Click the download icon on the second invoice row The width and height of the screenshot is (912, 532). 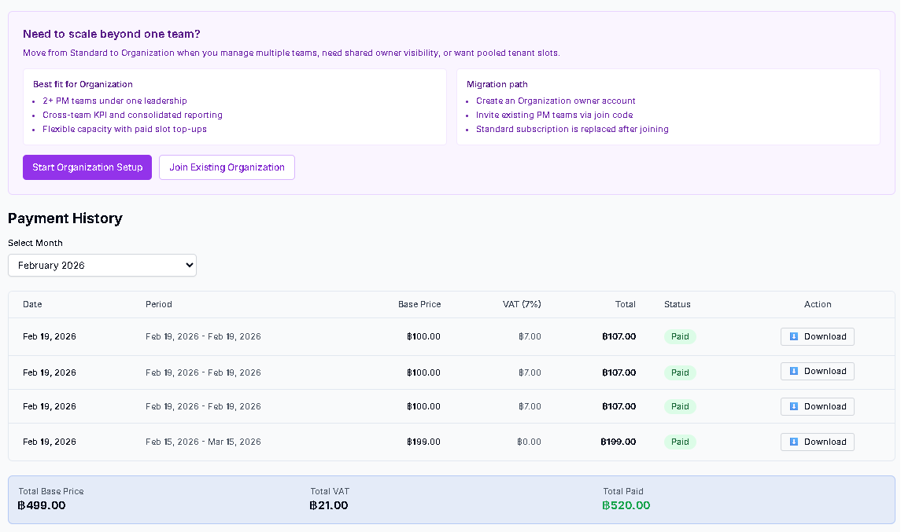[792, 371]
